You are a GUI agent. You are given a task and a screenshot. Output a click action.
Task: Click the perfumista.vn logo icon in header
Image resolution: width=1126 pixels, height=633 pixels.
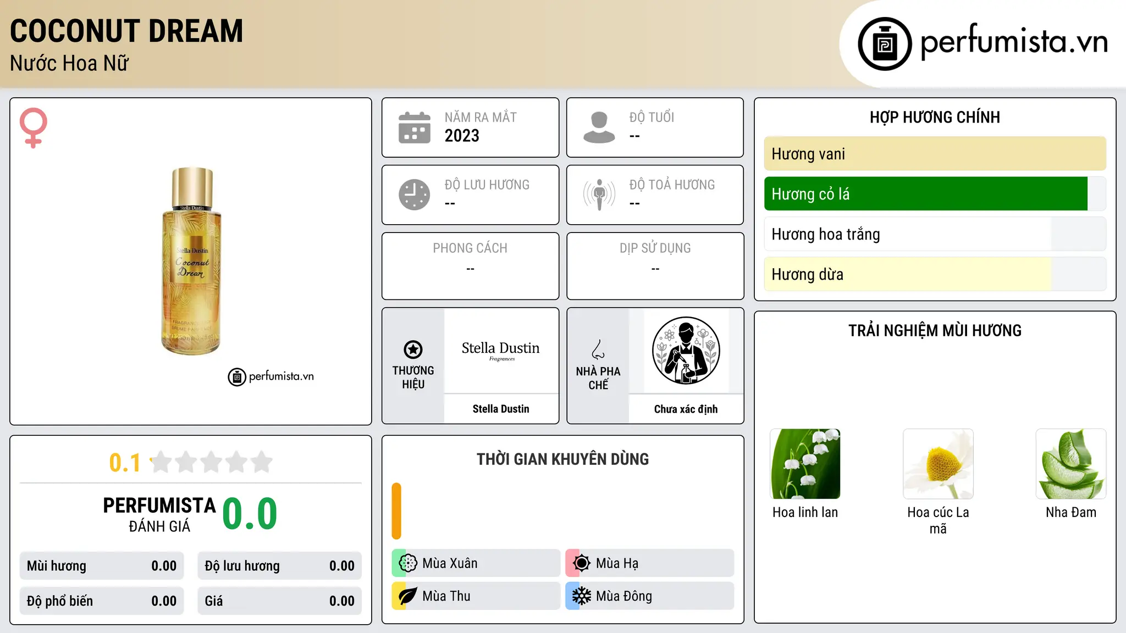pos(885,44)
